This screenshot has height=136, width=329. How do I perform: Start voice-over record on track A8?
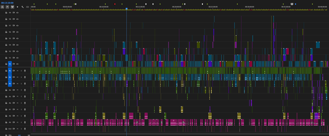click(25, 116)
